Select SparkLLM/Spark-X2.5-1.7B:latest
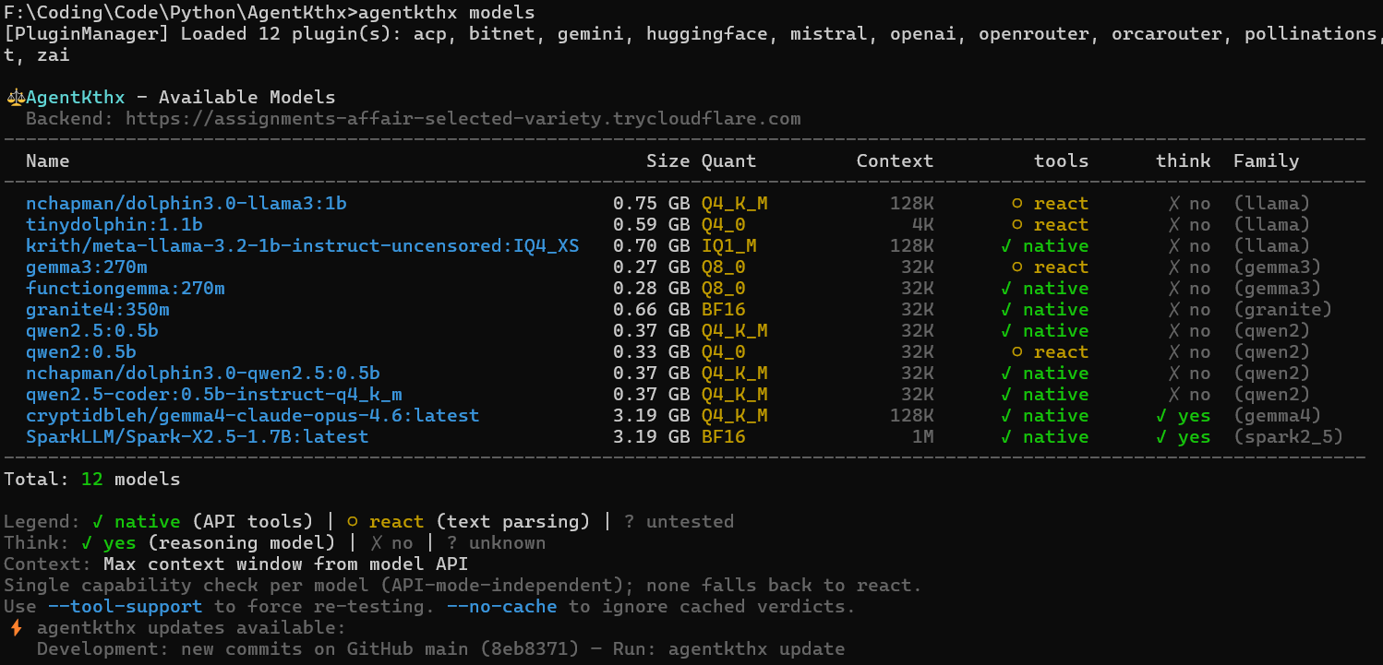This screenshot has height=665, width=1383. tap(198, 436)
